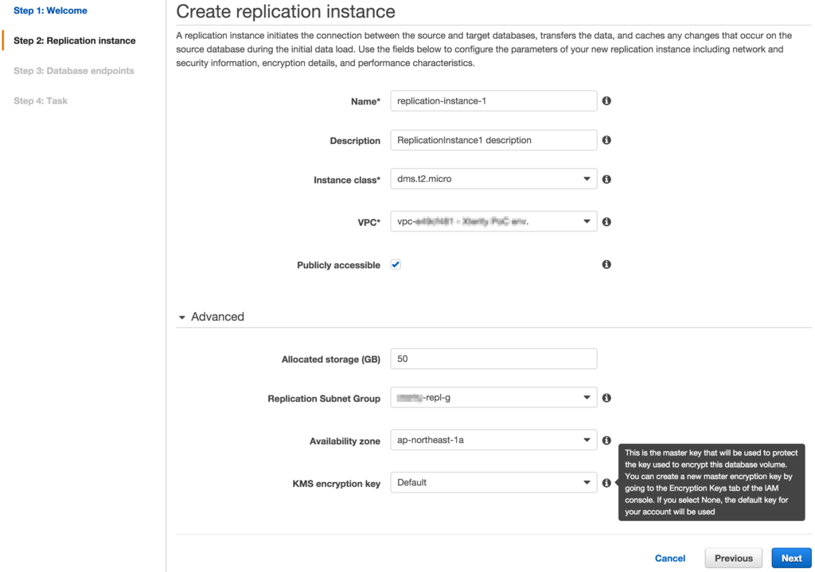Select Step 2: Replication instance
Image resolution: width=815 pixels, height=572 pixels.
[x=74, y=41]
